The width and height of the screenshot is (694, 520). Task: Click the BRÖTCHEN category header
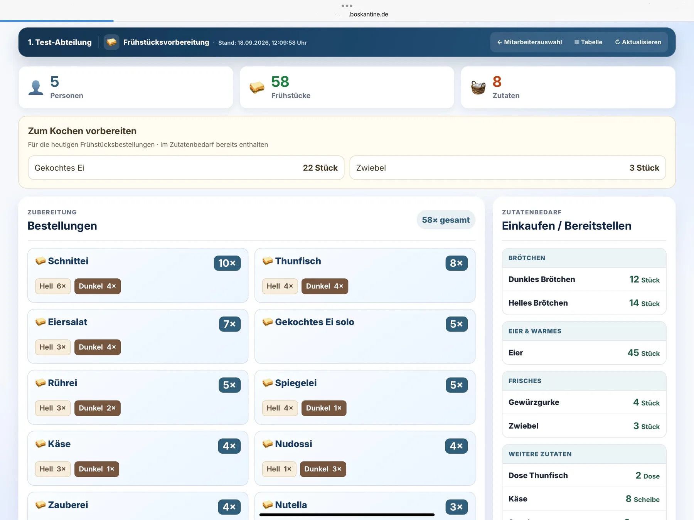tap(584, 258)
